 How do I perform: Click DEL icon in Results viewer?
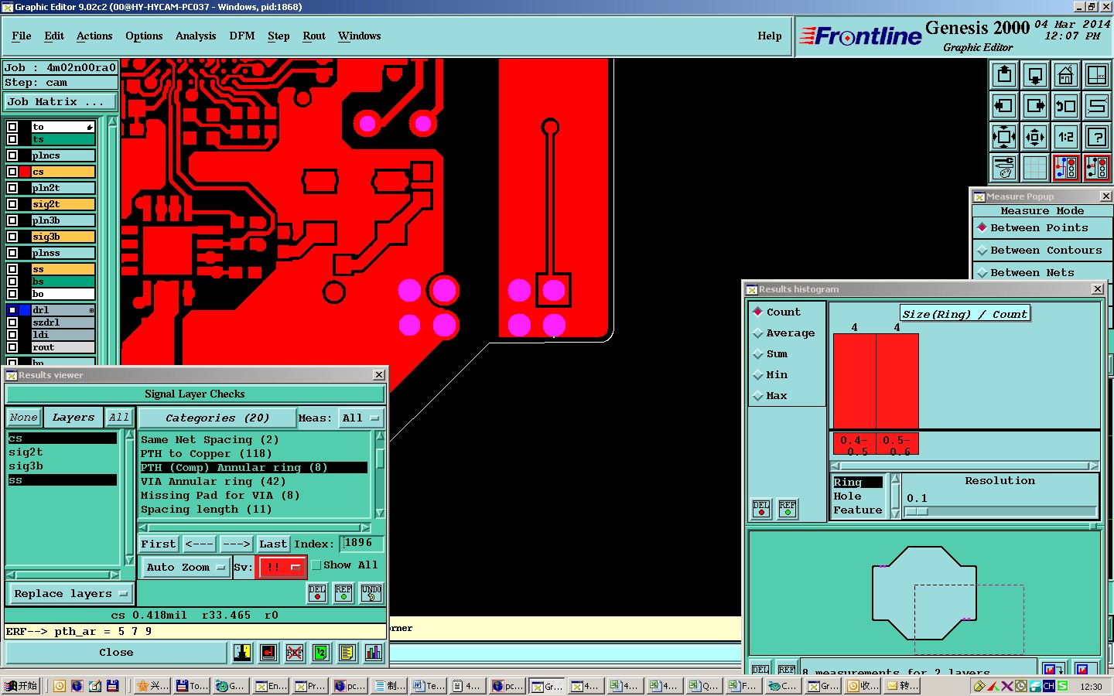coord(317,593)
